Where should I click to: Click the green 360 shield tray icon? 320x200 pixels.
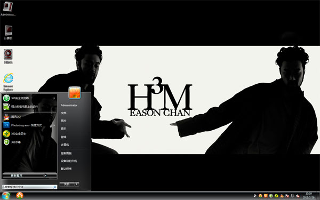pyautogui.click(x=271, y=196)
